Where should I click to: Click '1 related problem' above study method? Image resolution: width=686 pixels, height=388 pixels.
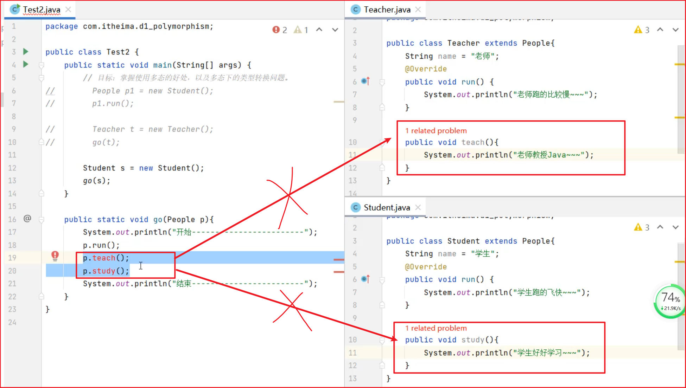436,328
